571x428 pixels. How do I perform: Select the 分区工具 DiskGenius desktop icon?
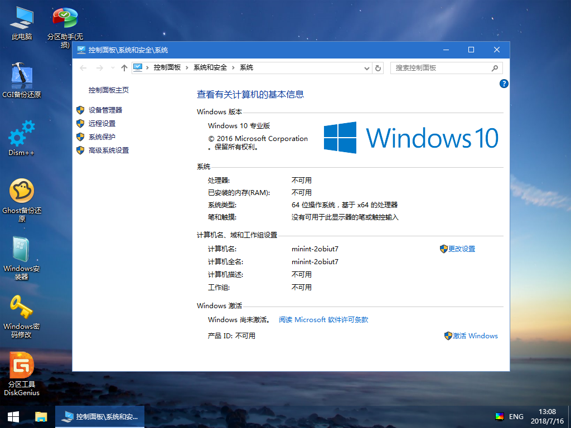[x=22, y=374]
